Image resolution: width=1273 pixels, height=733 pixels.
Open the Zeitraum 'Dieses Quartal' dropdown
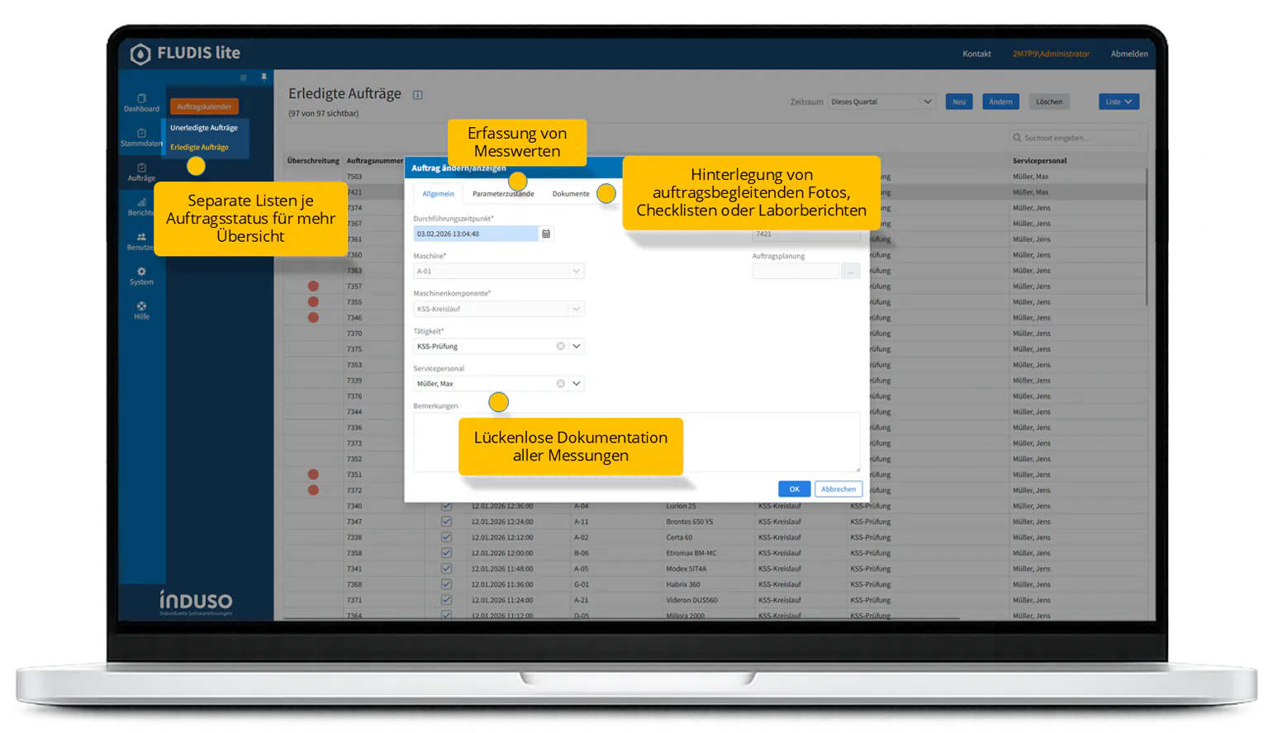pyautogui.click(x=881, y=102)
